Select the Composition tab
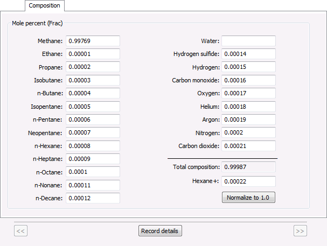 (44, 5)
